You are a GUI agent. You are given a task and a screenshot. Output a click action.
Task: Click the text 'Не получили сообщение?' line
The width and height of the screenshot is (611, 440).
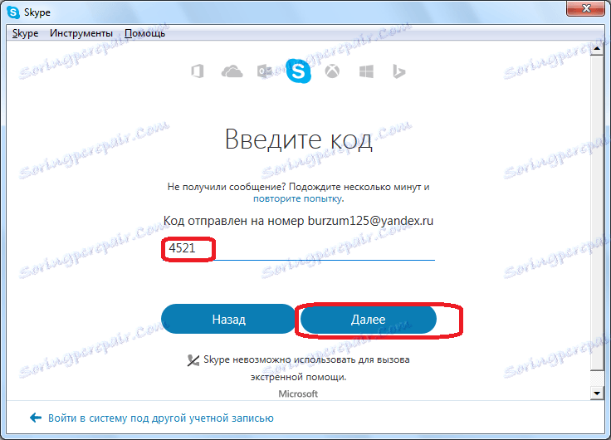coord(299,187)
